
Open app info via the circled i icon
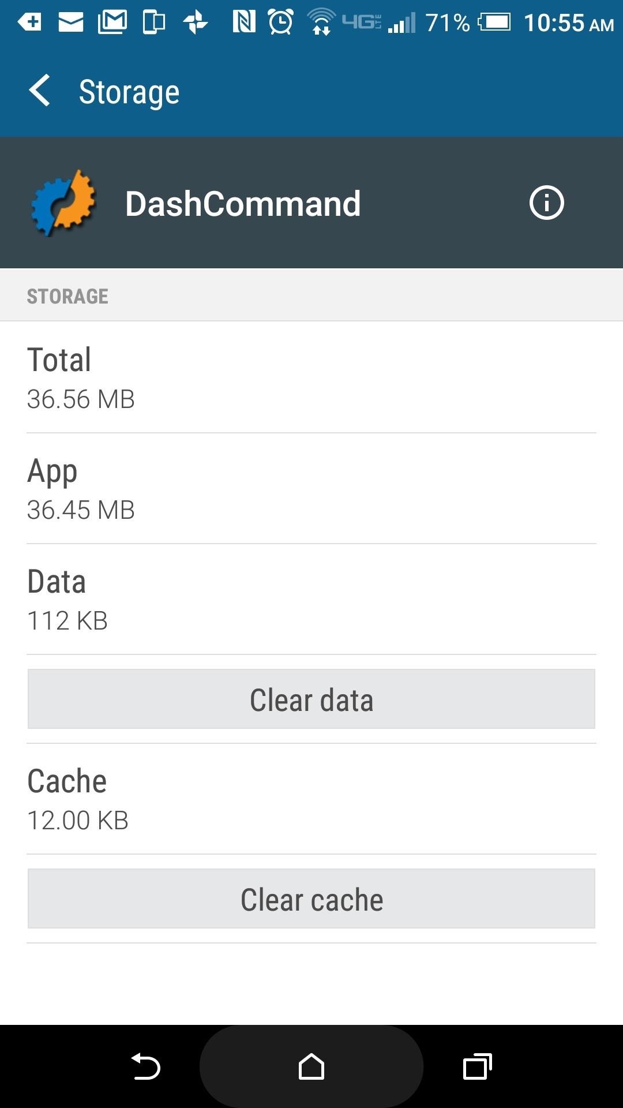tap(546, 203)
